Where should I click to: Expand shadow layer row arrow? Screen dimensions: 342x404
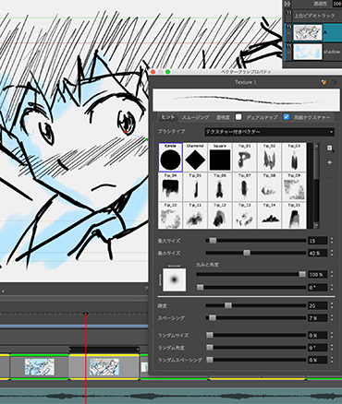288,46
